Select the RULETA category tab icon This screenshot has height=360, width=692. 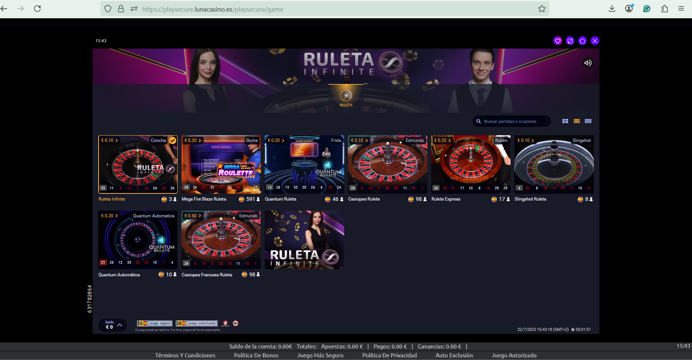coord(346,96)
